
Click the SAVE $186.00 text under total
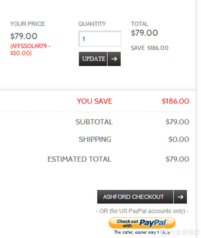tap(150, 48)
